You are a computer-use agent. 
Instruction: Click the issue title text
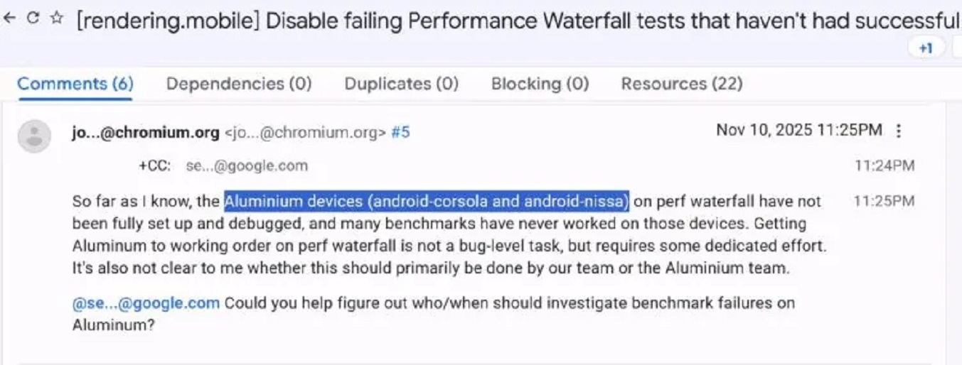[x=518, y=20]
